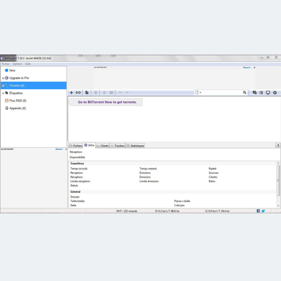Screen dimensions: 281x281
Task: Click the remote monitor toolbar icon
Action: point(268,93)
